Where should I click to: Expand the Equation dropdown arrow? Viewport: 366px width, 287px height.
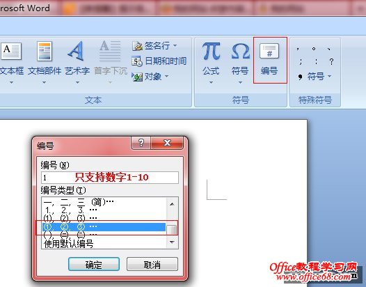tap(211, 82)
